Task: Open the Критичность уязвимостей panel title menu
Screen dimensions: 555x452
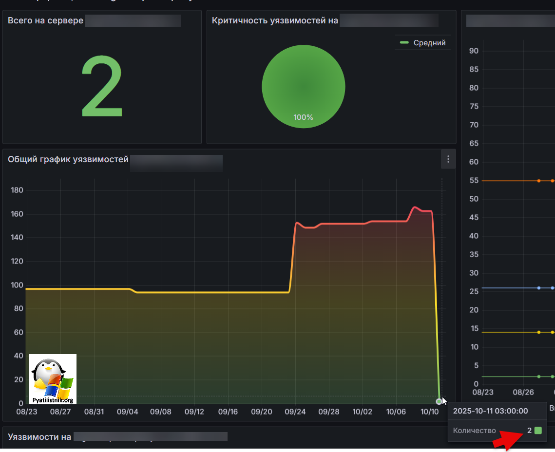Action: click(x=275, y=20)
